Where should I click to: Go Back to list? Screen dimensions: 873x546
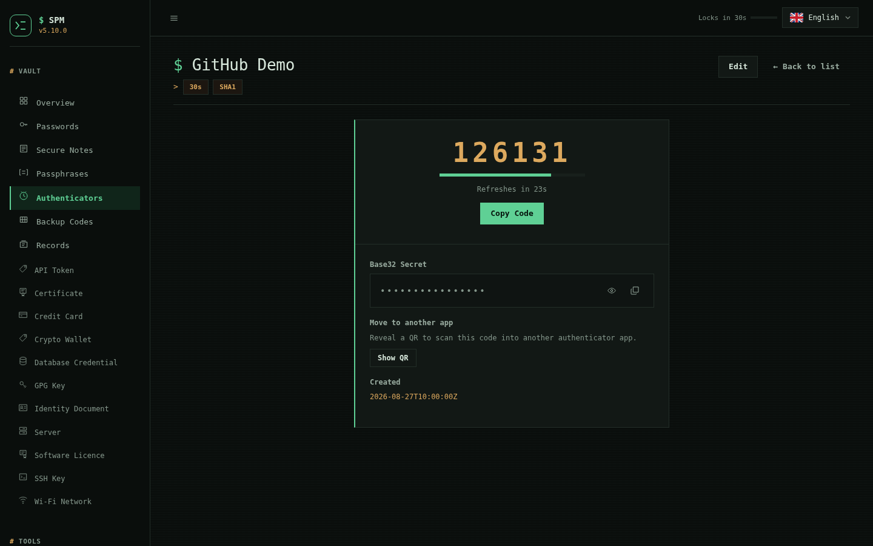pos(806,67)
